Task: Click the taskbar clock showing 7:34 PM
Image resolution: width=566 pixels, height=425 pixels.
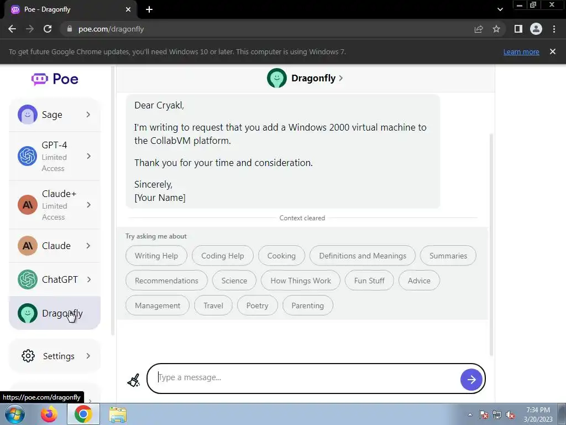Action: point(538,414)
